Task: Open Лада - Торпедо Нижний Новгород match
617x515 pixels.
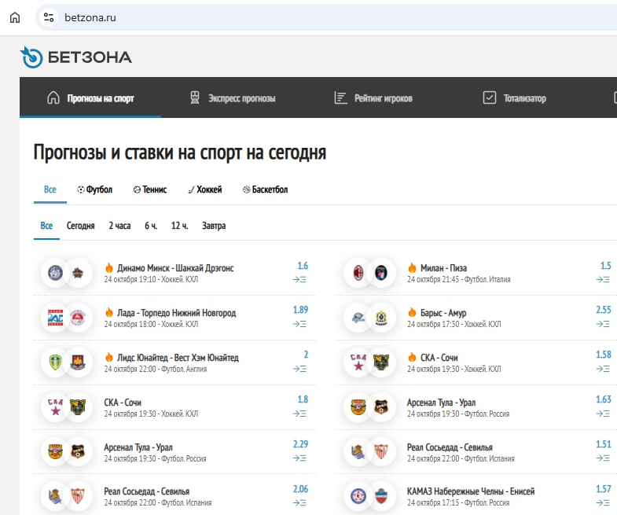Action: pos(177,313)
